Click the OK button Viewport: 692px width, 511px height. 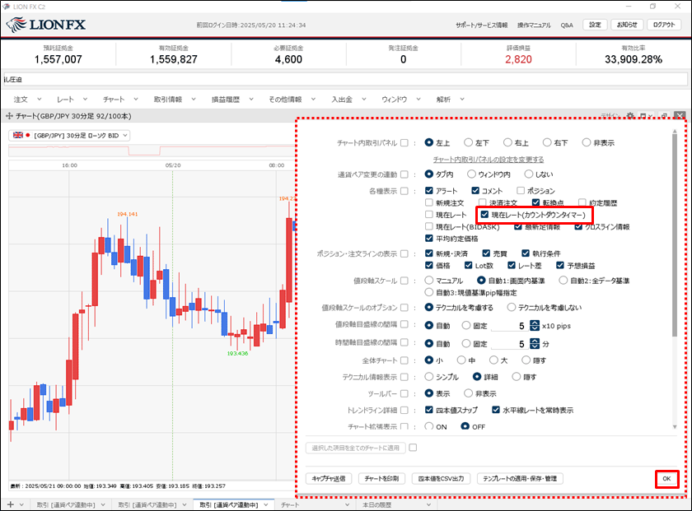click(667, 478)
